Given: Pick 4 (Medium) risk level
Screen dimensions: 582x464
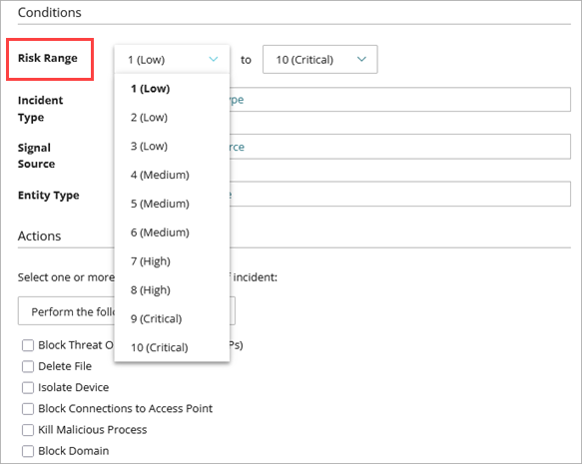Looking at the screenshot, I should pyautogui.click(x=172, y=175).
